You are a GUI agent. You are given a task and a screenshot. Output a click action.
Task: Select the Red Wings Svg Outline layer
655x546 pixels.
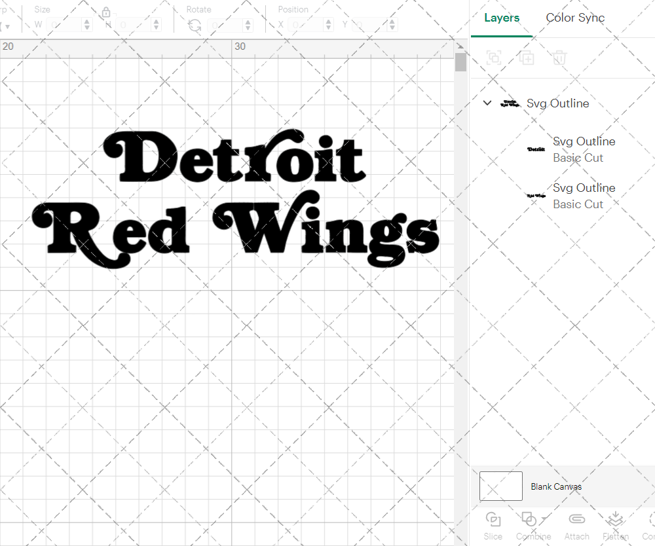[x=584, y=188]
